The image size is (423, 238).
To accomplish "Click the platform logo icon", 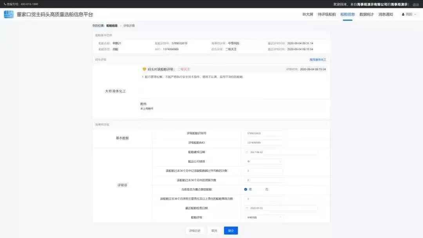I will 9,14.
